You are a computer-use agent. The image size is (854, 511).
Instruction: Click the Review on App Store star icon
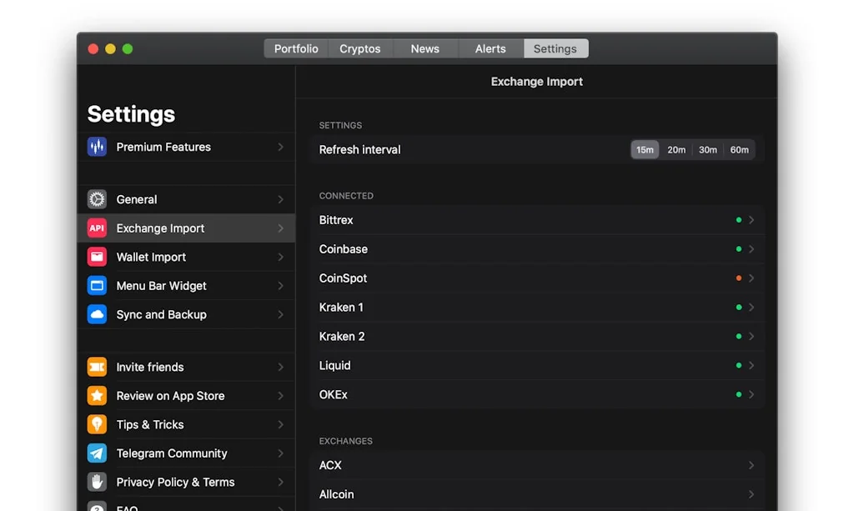click(x=97, y=396)
